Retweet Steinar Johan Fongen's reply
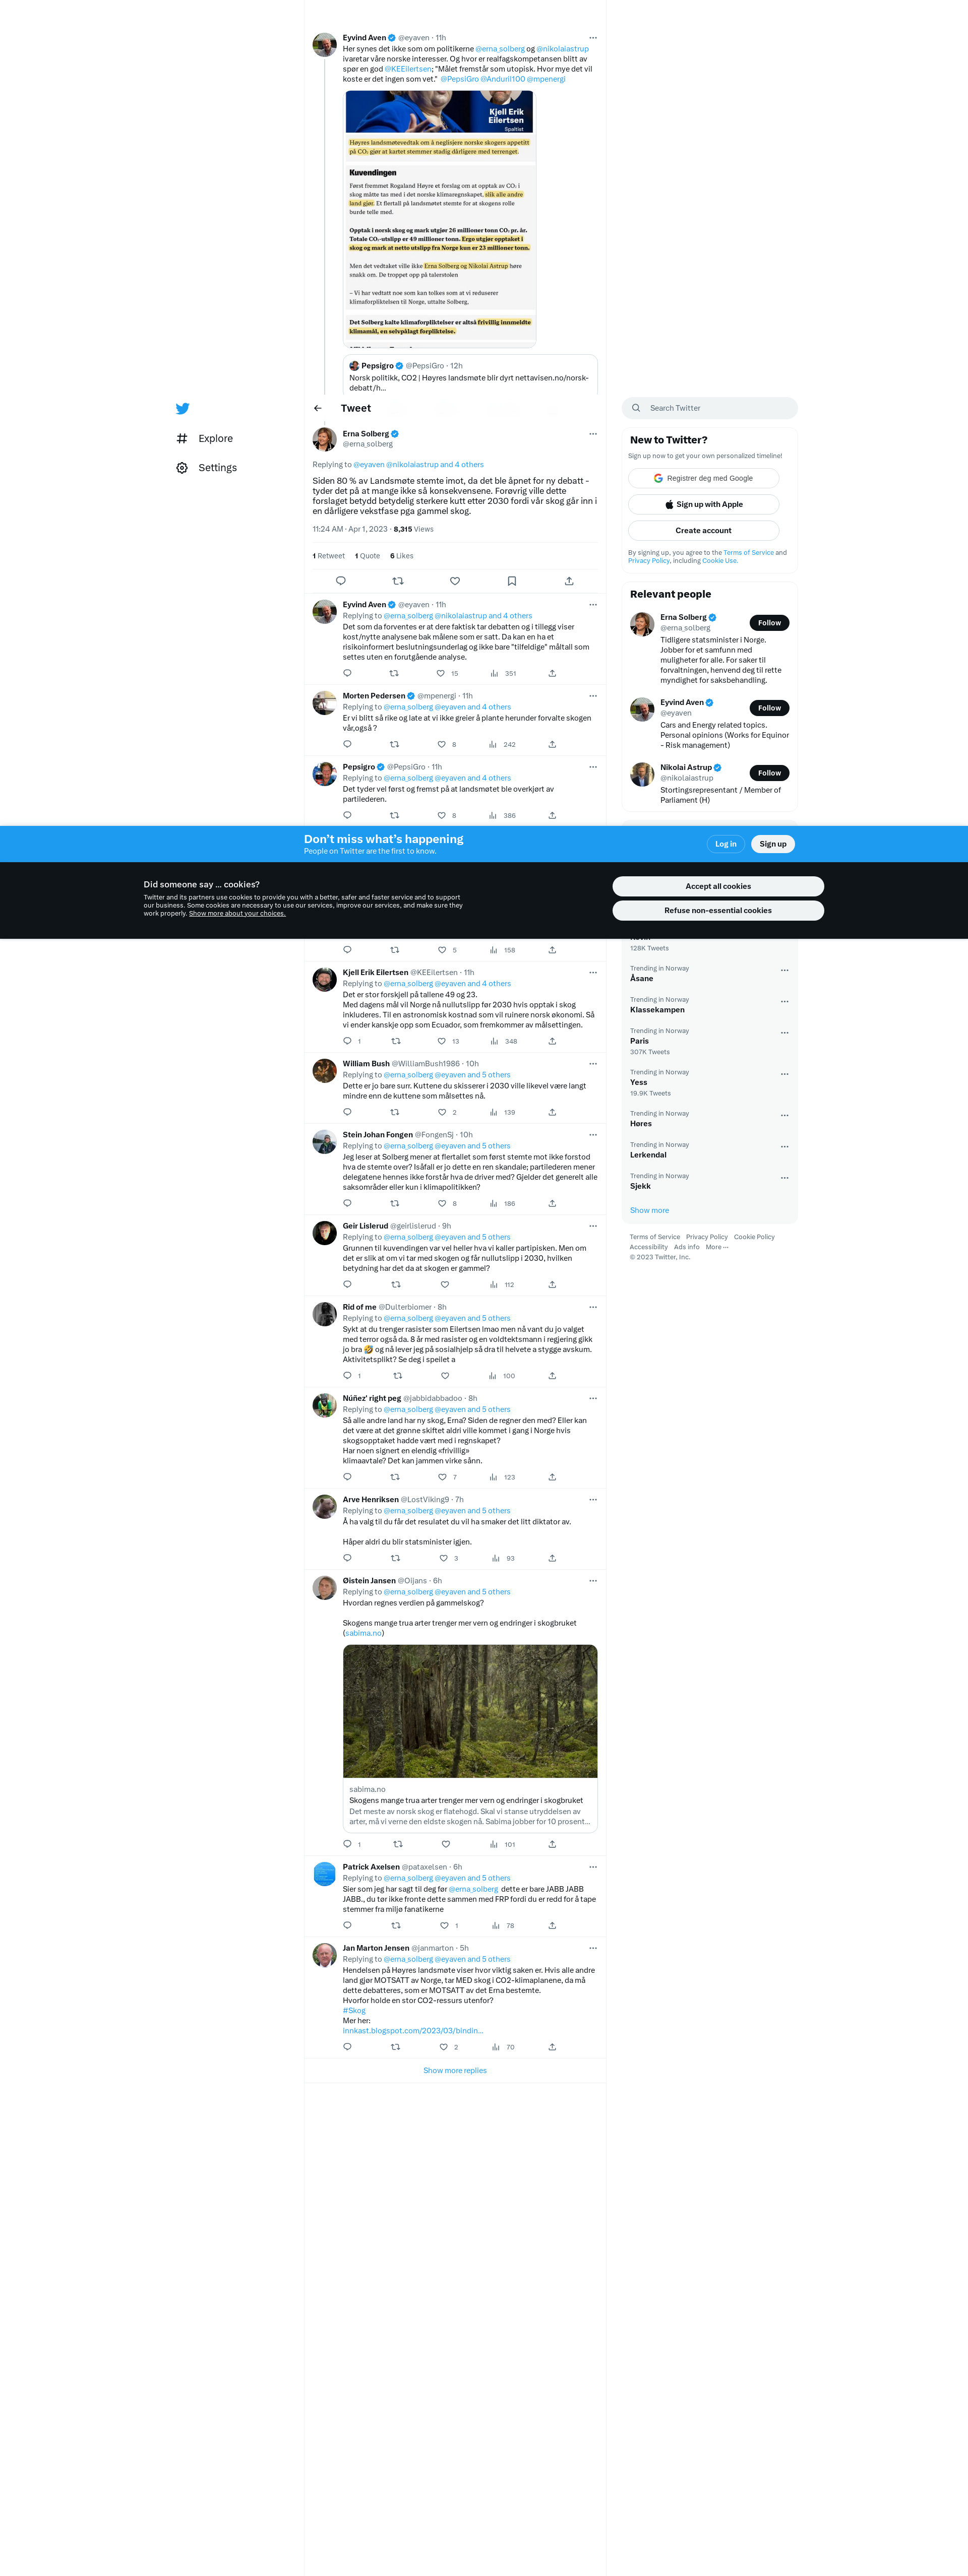The width and height of the screenshot is (968, 2576). [x=394, y=1203]
